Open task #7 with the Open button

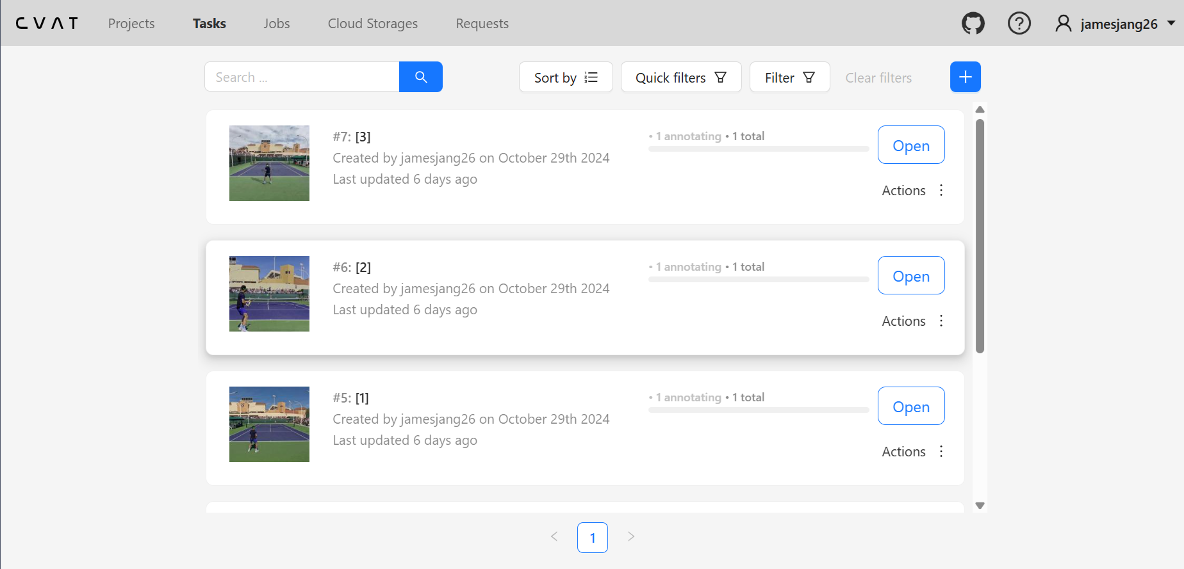point(910,145)
